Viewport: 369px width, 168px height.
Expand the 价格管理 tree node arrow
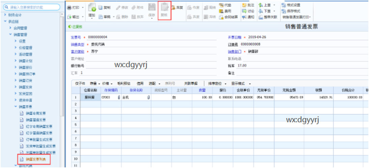pos(16,48)
